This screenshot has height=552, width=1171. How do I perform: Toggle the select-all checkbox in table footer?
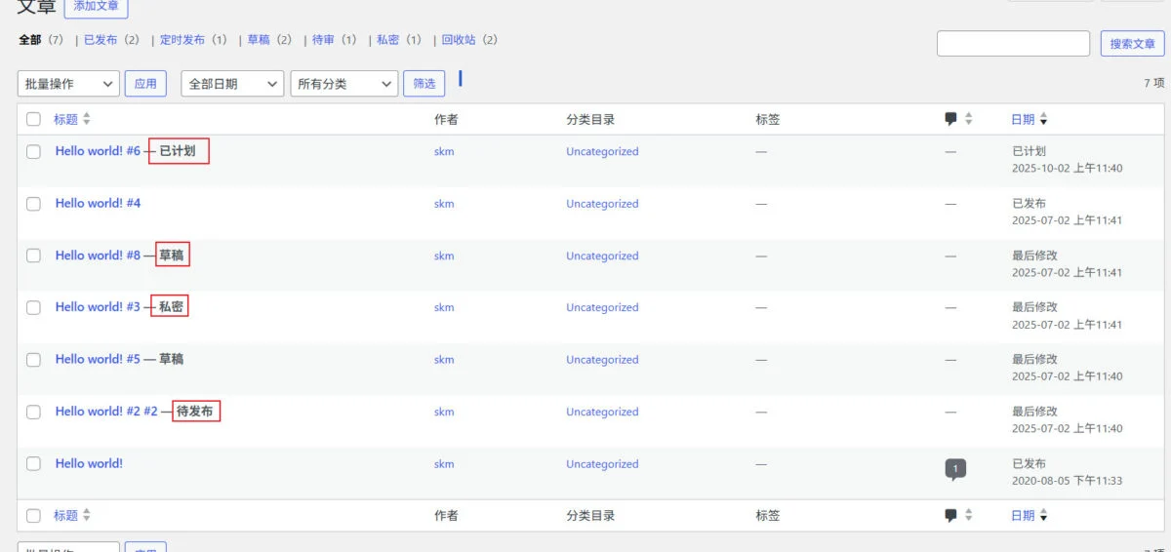point(33,516)
